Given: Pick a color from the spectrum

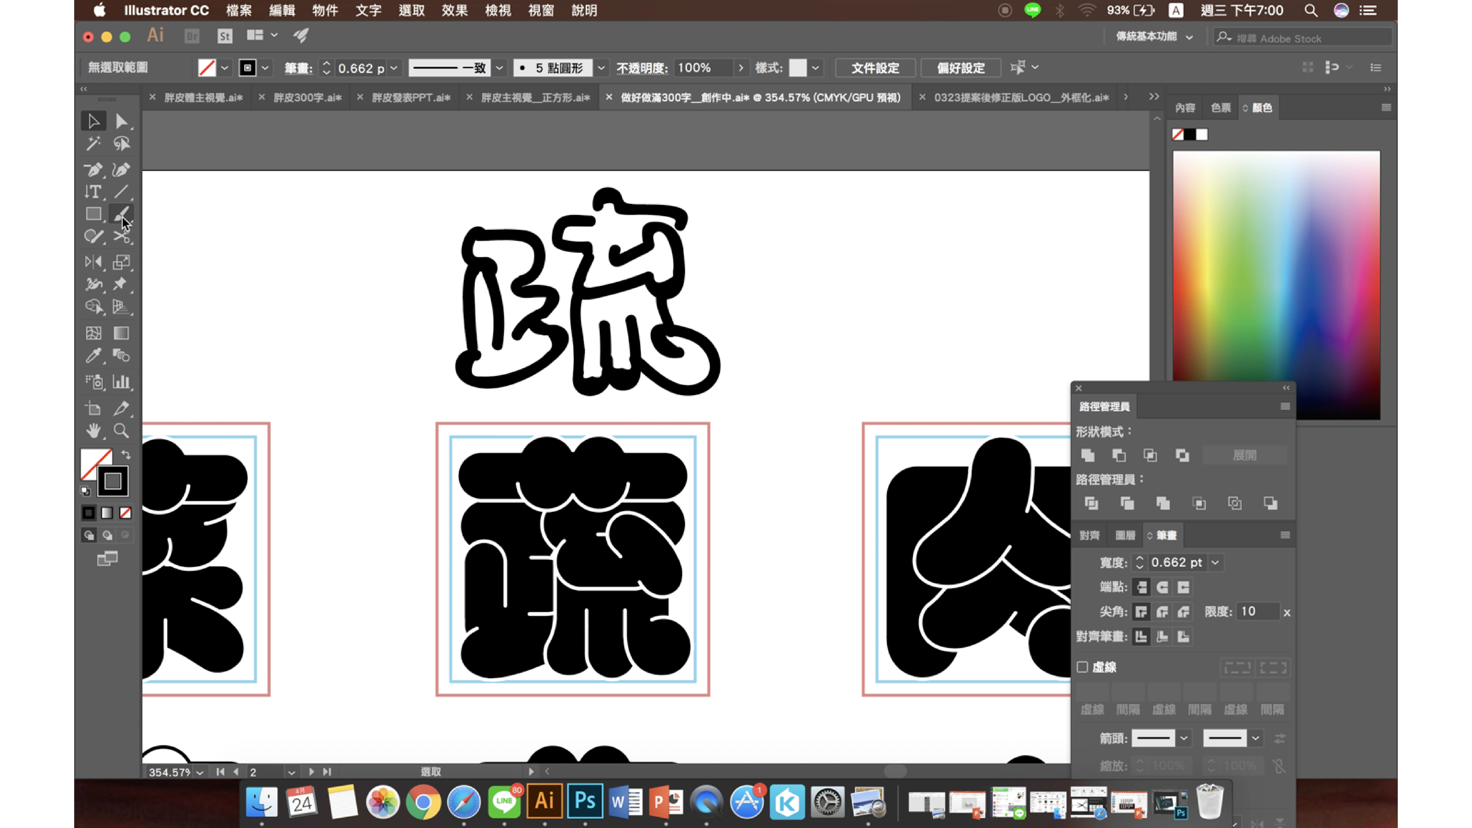Looking at the screenshot, I should [x=1276, y=285].
